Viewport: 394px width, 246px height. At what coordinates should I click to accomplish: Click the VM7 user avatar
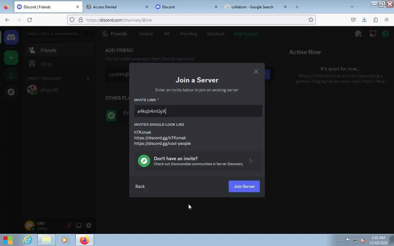tap(30, 226)
